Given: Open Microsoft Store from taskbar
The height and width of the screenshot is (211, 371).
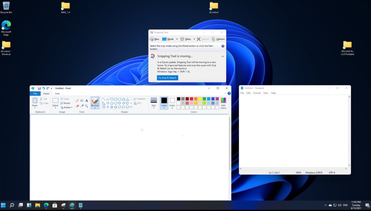Looking at the screenshot, I should [x=55, y=205].
